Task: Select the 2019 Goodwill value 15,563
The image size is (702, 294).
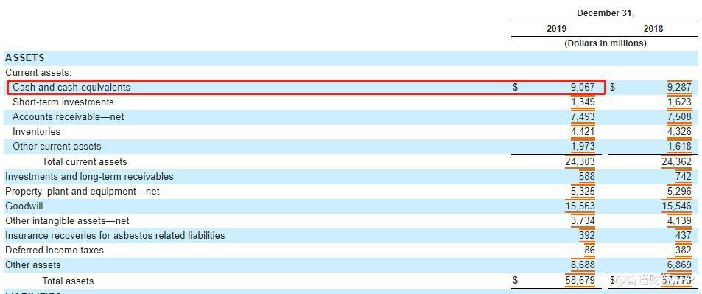Action: point(580,206)
